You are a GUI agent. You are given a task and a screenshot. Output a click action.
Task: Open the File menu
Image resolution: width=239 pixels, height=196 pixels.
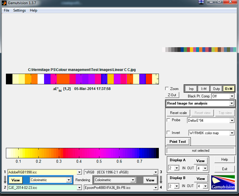[x=7, y=10]
